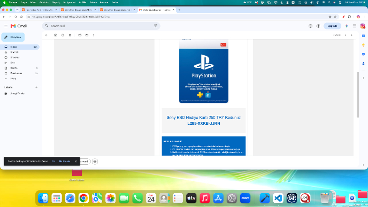Launch Visual Studio Code from the Dock
Viewport: 368px width, 207px height.
point(278,198)
